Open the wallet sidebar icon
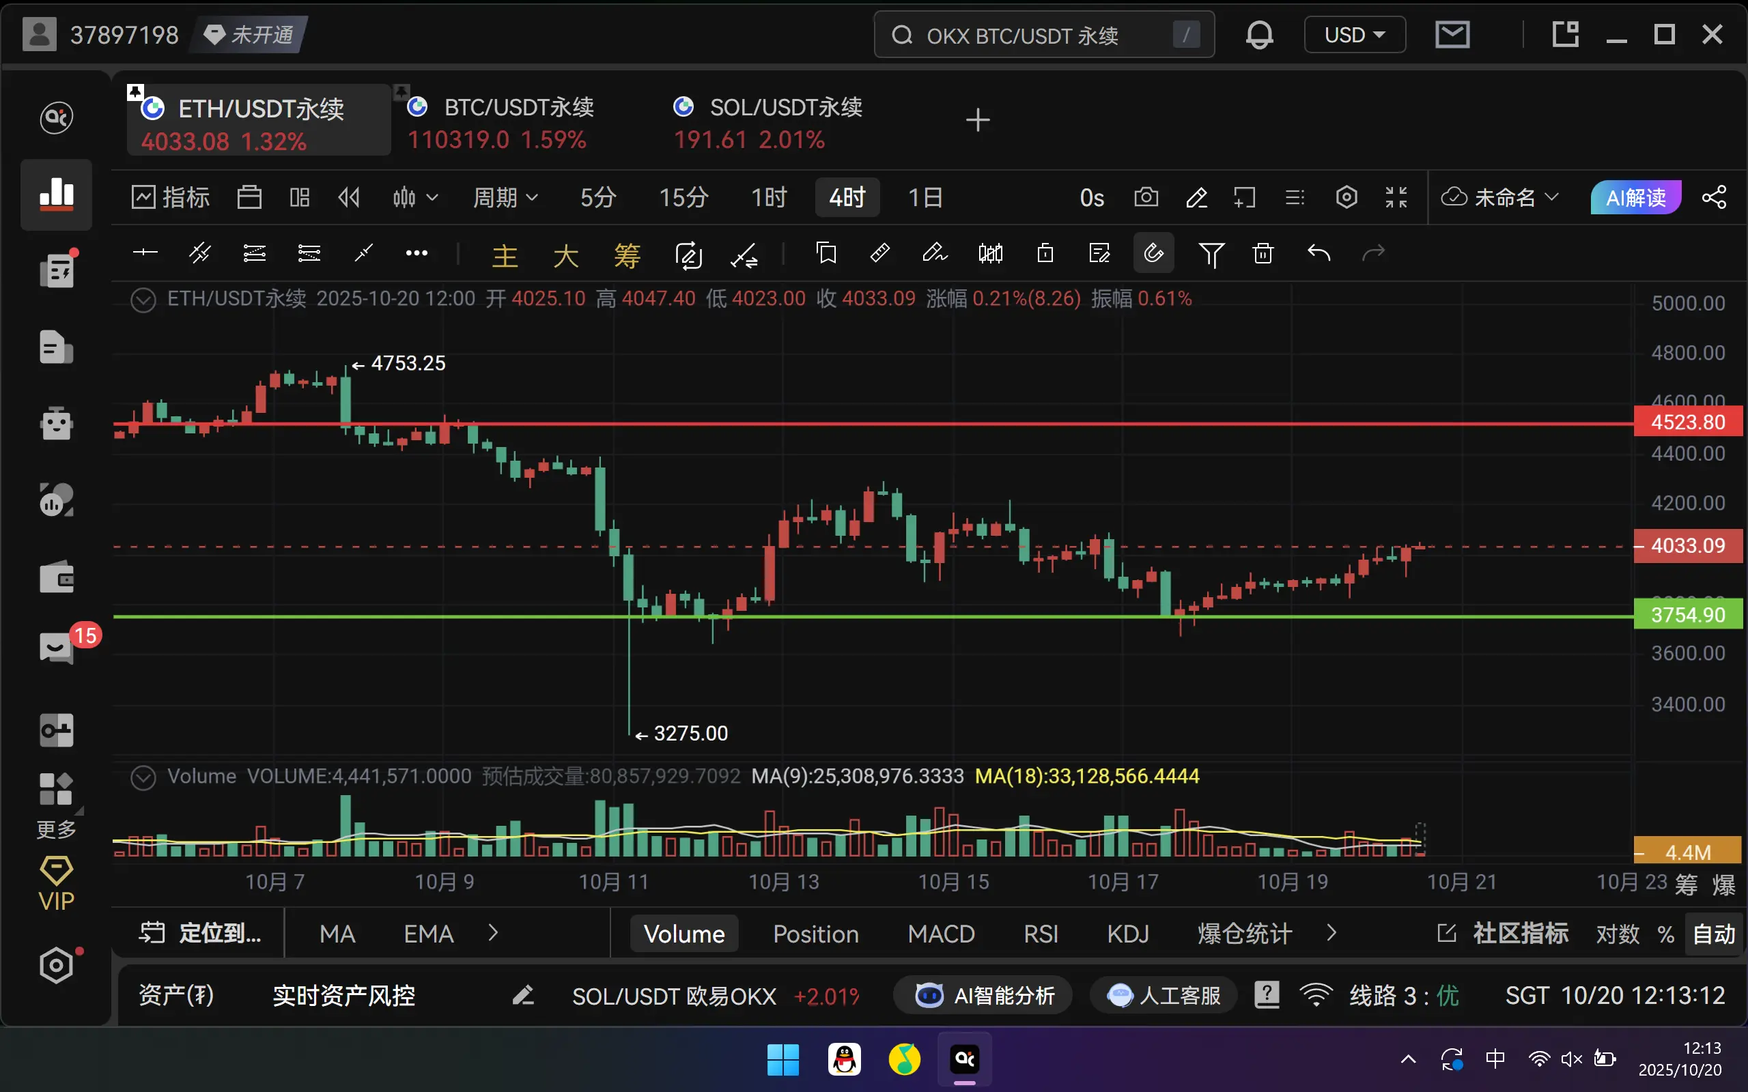Viewport: 1748px width, 1092px height. (57, 578)
